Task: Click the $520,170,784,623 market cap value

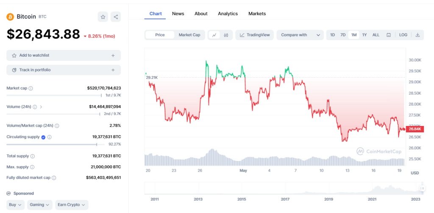Action: [104, 88]
